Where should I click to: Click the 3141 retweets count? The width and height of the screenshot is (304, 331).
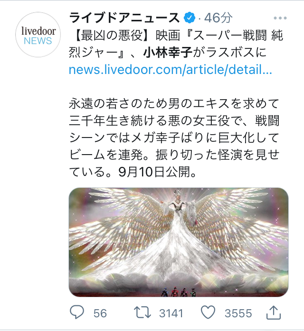tap(171, 313)
